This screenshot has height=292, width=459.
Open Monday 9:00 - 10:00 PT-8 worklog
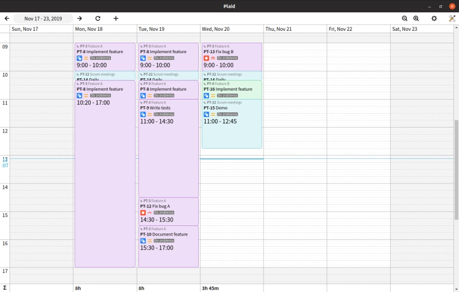105,57
